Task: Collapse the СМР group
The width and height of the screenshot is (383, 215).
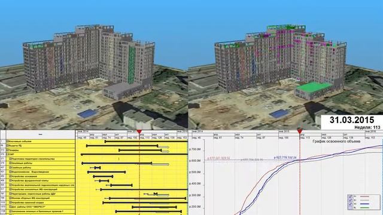Action: click(x=8, y=154)
